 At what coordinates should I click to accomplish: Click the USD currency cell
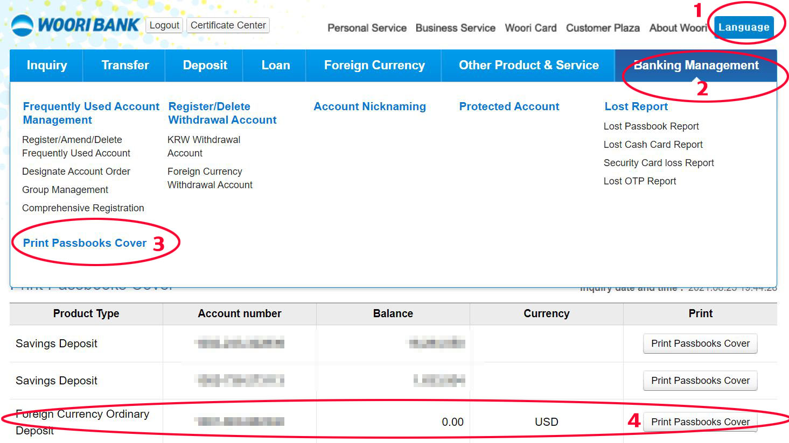(547, 422)
